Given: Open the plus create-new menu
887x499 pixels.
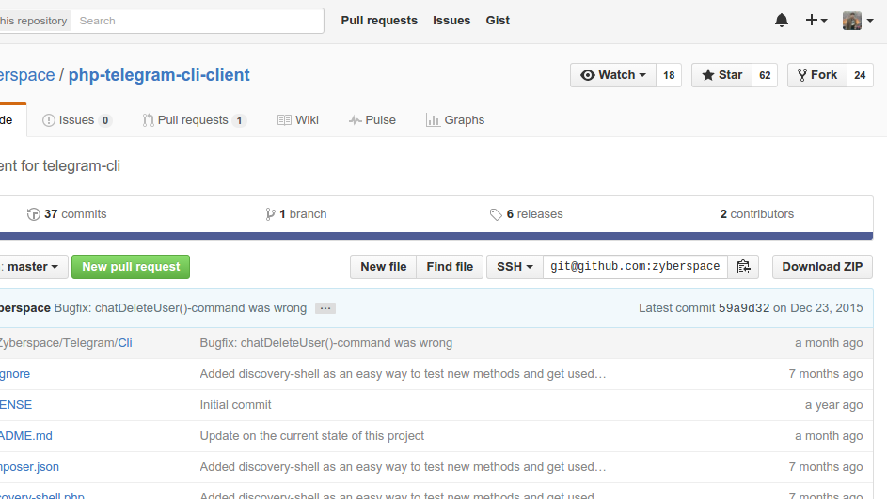Looking at the screenshot, I should click(816, 21).
